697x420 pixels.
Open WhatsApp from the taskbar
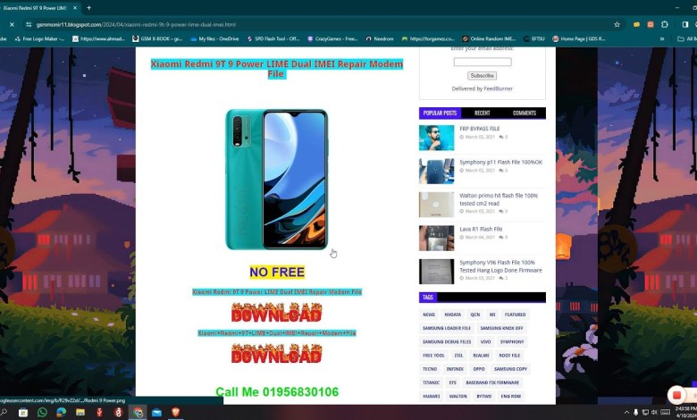point(42,413)
